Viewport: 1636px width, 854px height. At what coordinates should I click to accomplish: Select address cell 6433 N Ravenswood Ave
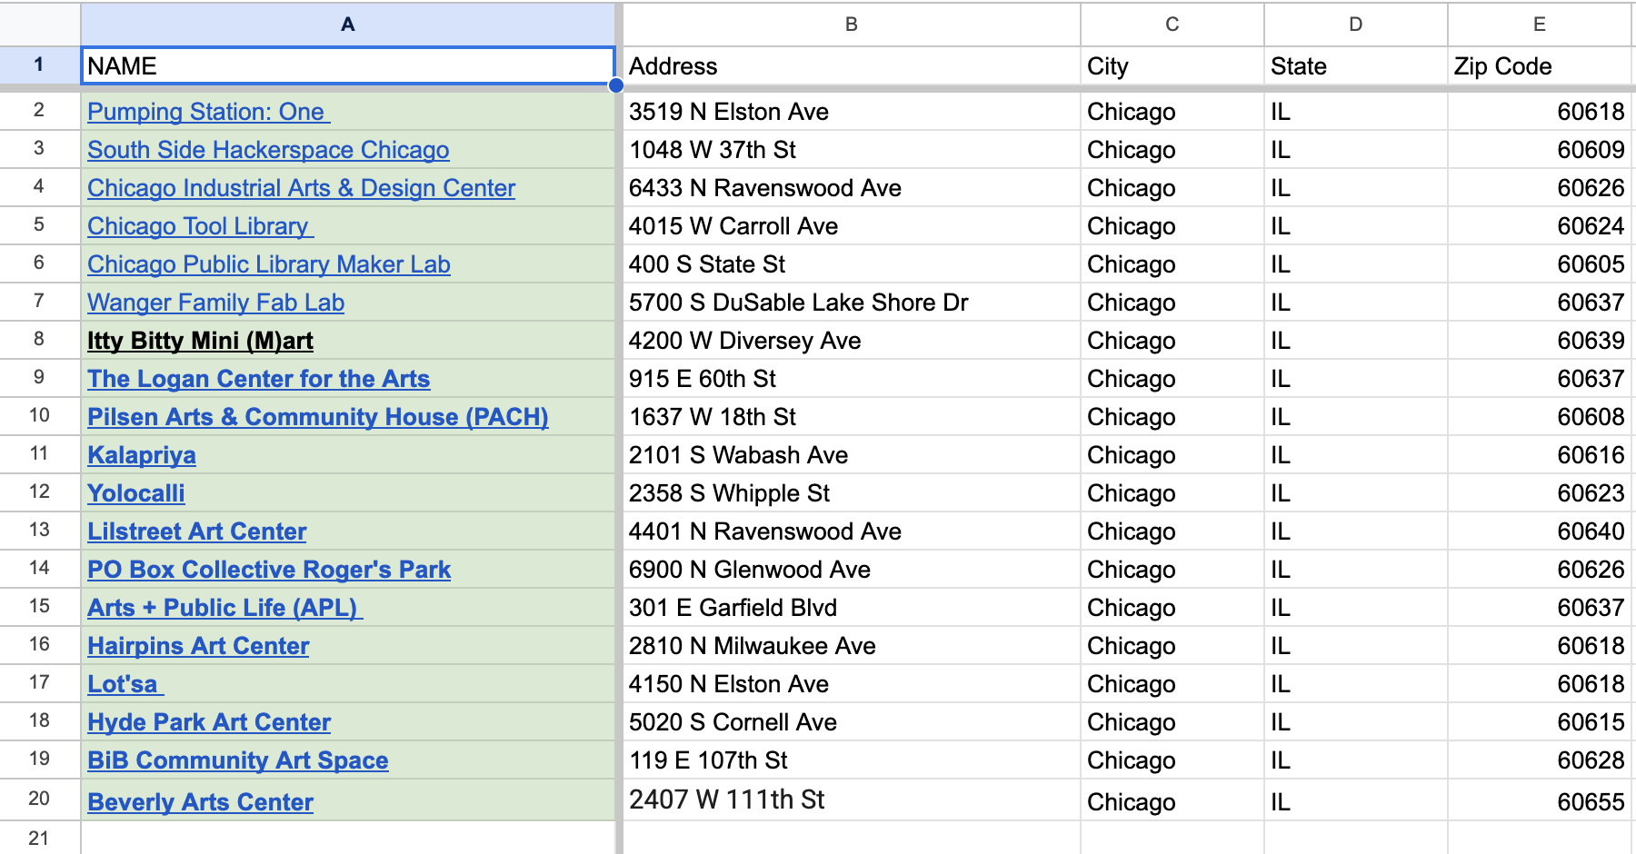(x=852, y=188)
